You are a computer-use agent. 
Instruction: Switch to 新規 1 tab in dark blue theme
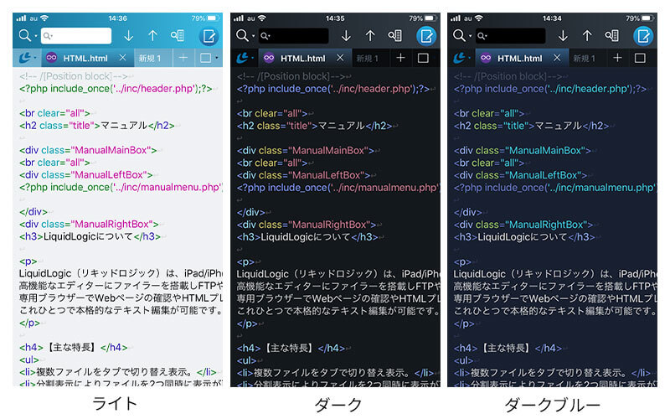coord(583,58)
